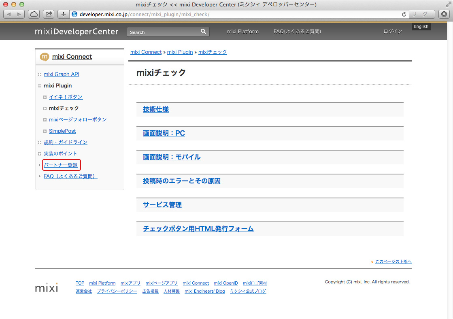453x319 pixels.
Task: Click footer mixi OpenID link
Action: coord(226,283)
